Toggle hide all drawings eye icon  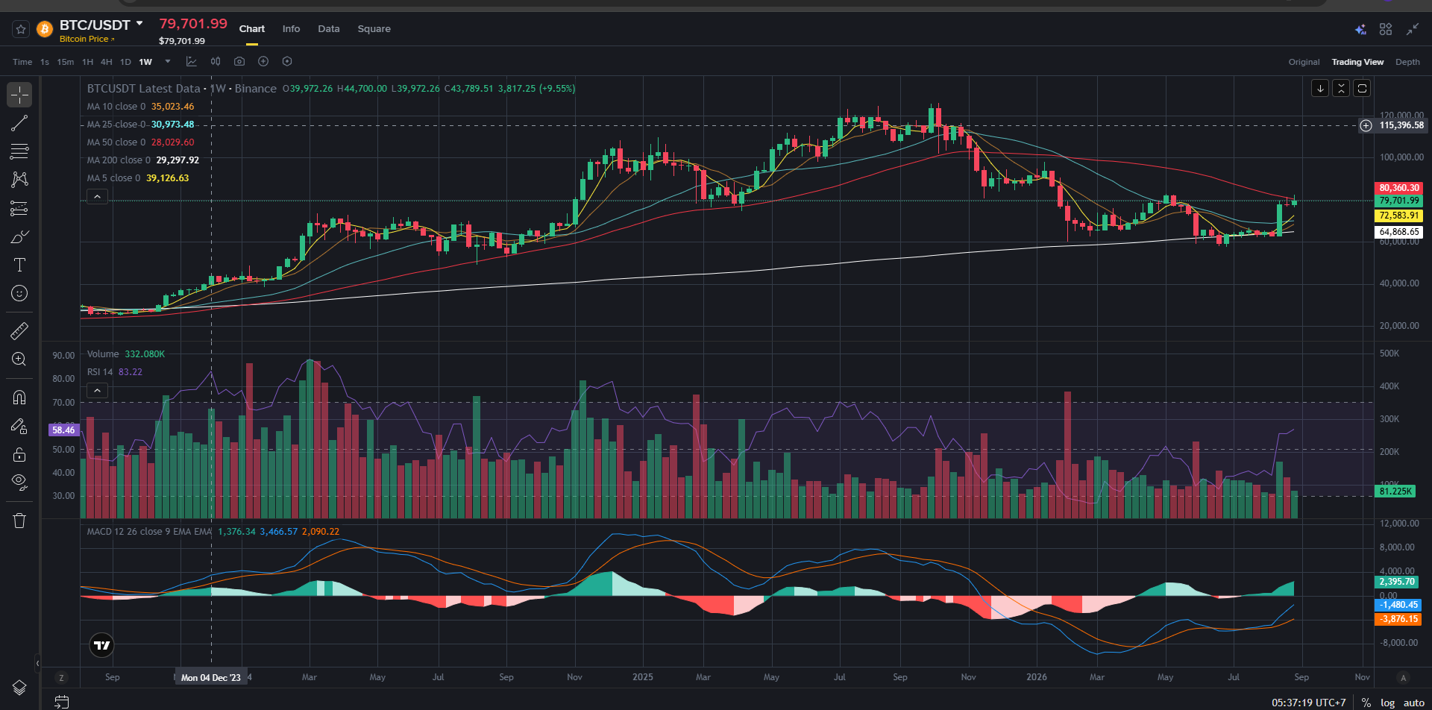tap(19, 482)
